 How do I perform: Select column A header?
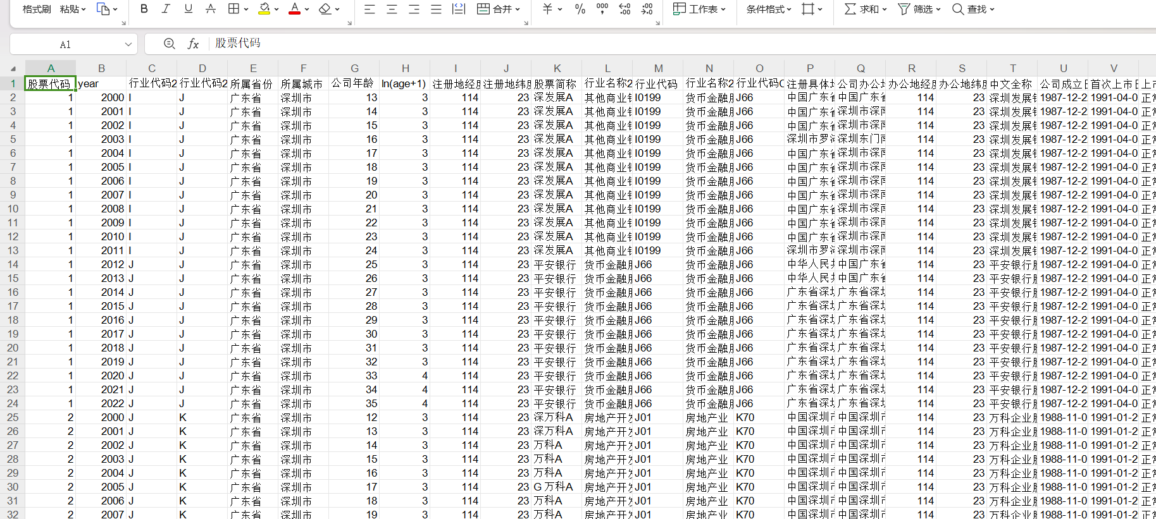tap(51, 68)
